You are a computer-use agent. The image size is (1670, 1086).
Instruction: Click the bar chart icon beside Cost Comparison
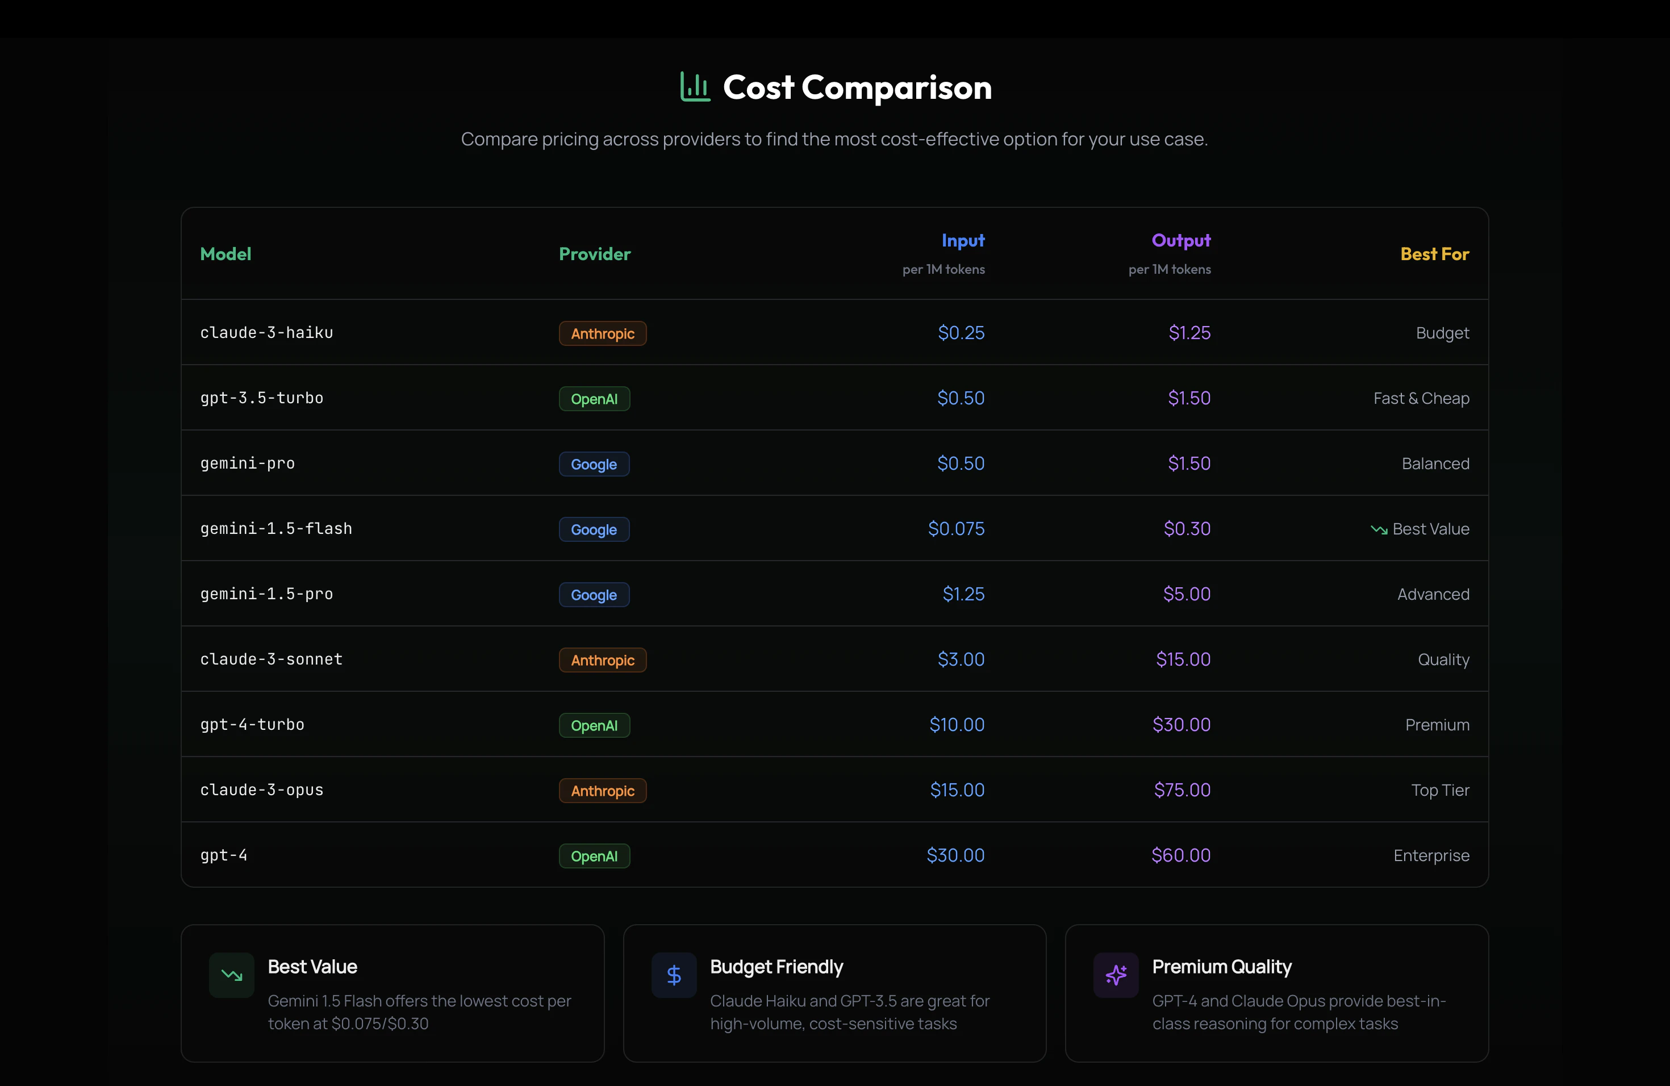point(695,87)
